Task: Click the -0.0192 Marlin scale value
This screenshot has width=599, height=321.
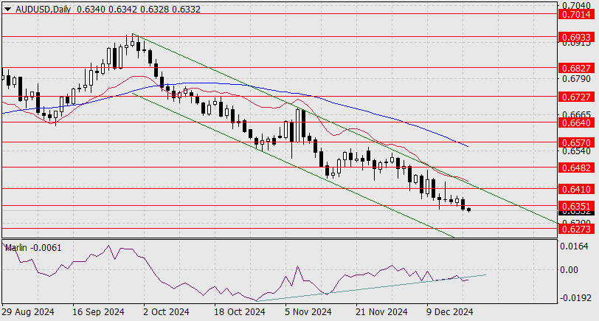Action: [575, 298]
